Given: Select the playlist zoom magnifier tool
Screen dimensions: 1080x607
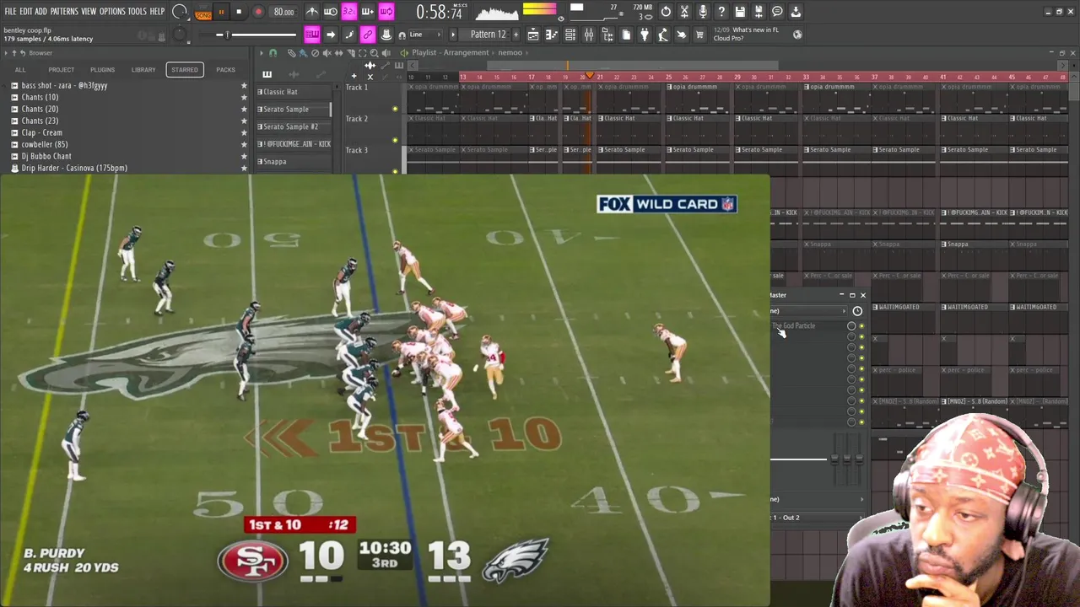Looking at the screenshot, I should pos(374,53).
